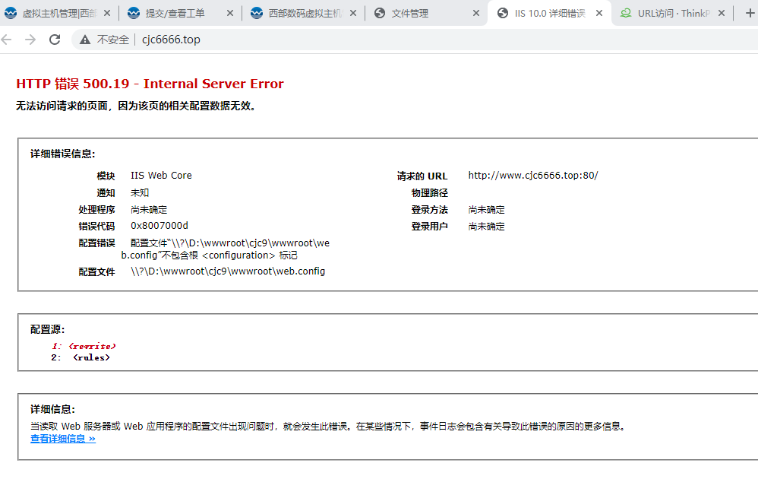
Task: Click the IIS Web Core module value
Action: click(161, 176)
